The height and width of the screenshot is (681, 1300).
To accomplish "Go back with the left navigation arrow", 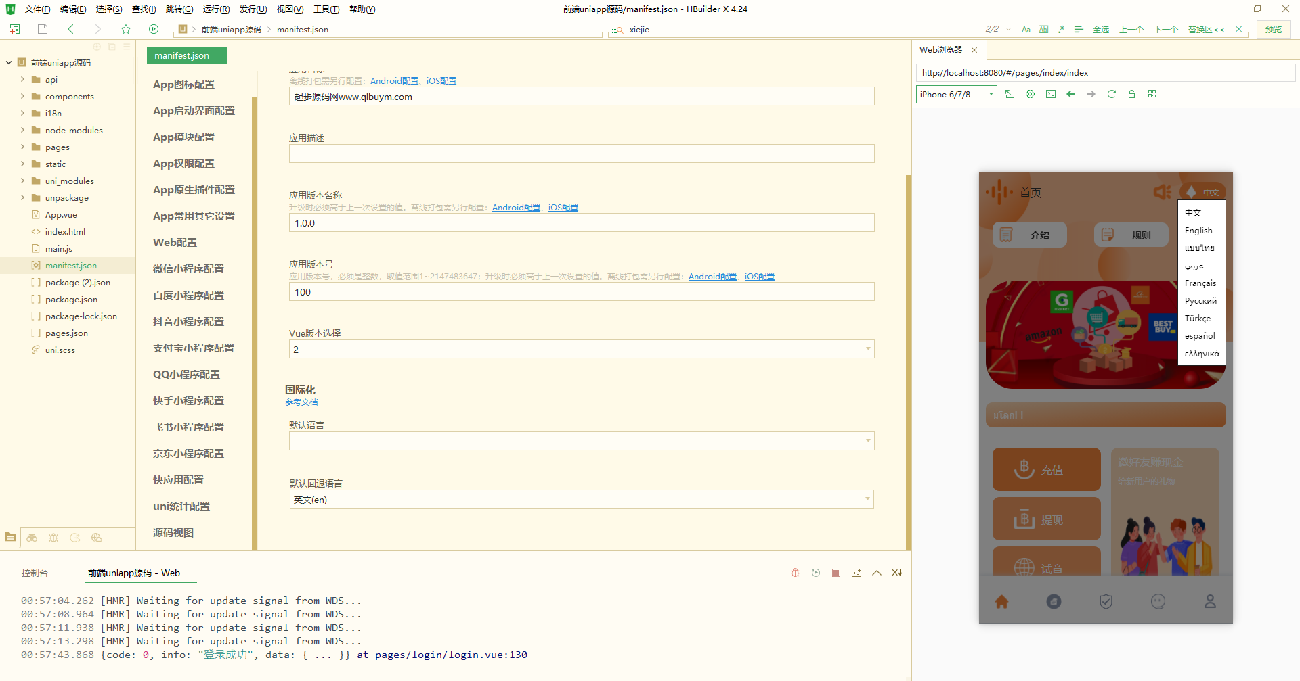I will pyautogui.click(x=70, y=29).
